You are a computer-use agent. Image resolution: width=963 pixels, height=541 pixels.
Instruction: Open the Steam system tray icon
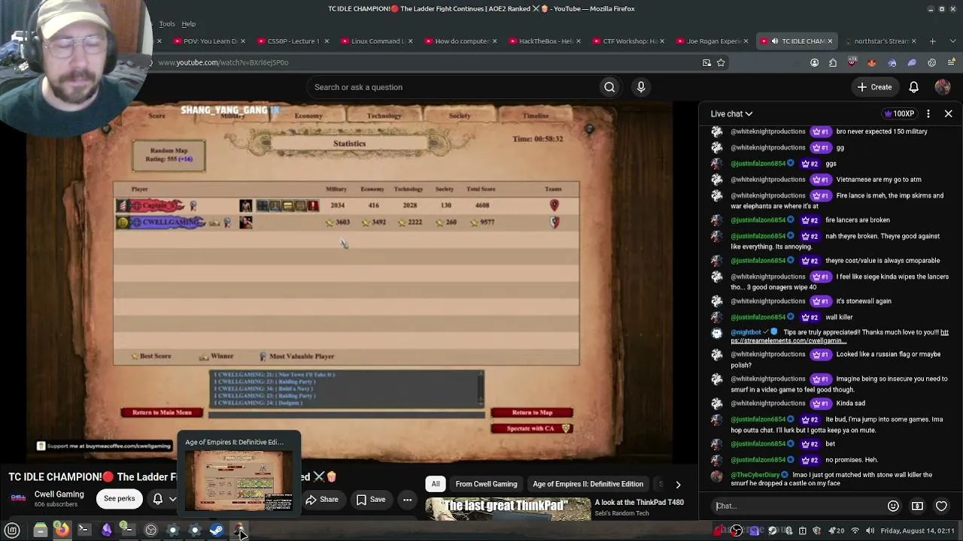coord(773,530)
